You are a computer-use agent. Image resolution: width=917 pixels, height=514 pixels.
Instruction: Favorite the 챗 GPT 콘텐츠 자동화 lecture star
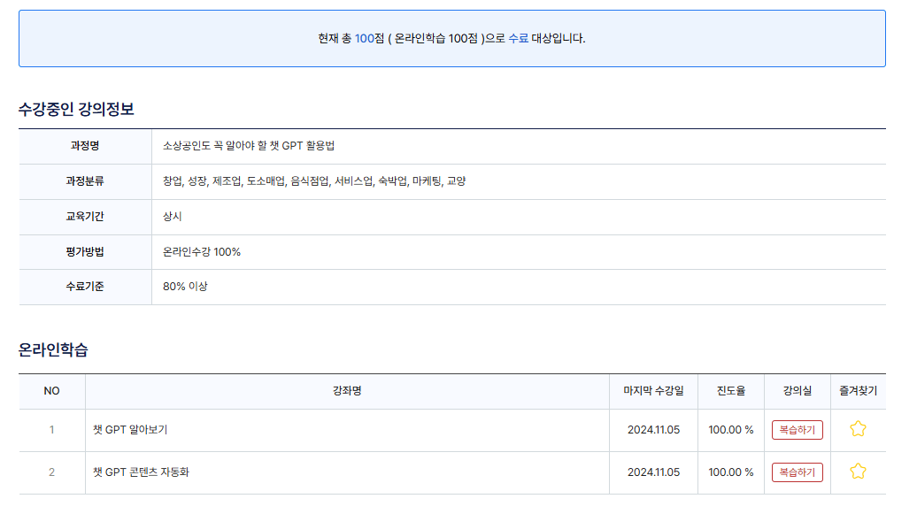(x=858, y=472)
